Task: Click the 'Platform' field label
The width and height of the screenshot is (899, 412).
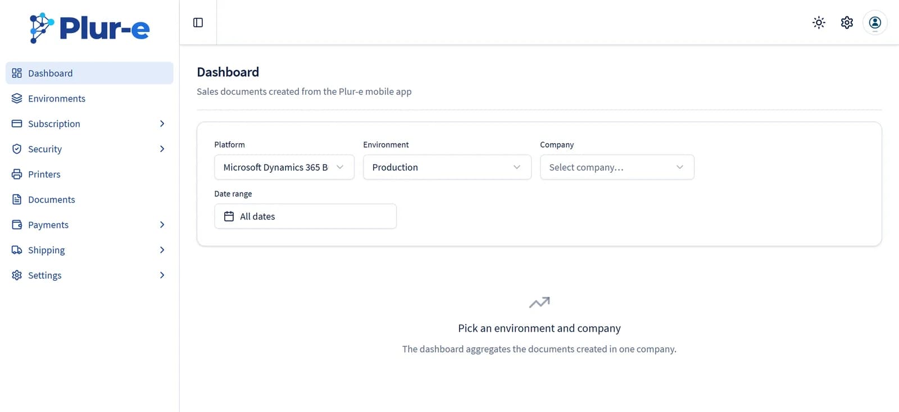Action: click(229, 144)
